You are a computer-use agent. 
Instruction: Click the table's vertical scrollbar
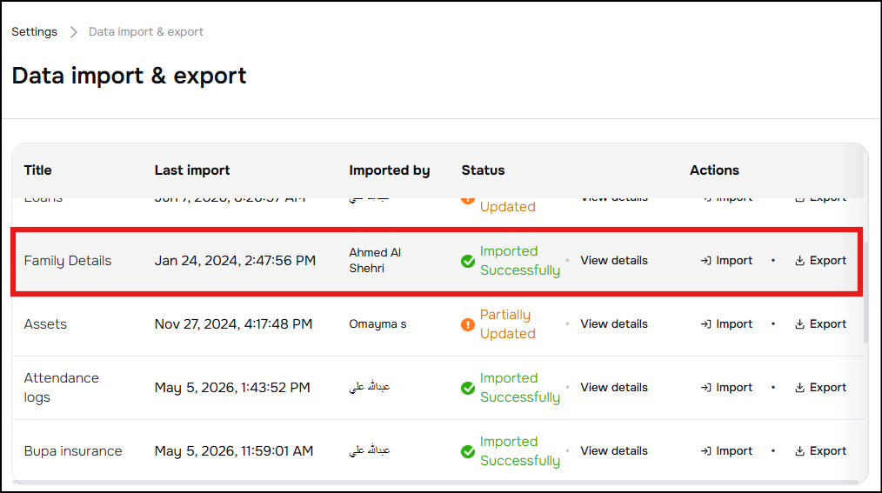(x=865, y=292)
